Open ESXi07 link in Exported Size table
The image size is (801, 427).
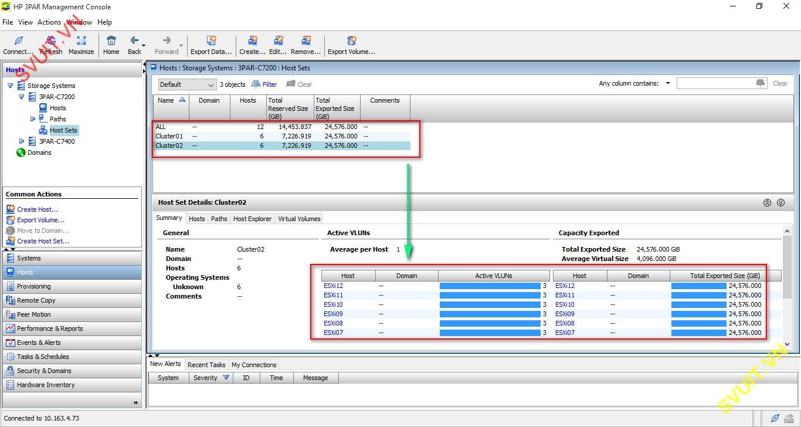565,333
